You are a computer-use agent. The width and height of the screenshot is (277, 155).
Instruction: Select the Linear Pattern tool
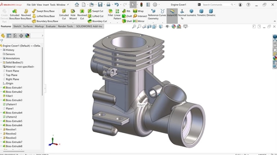tap(117, 14)
